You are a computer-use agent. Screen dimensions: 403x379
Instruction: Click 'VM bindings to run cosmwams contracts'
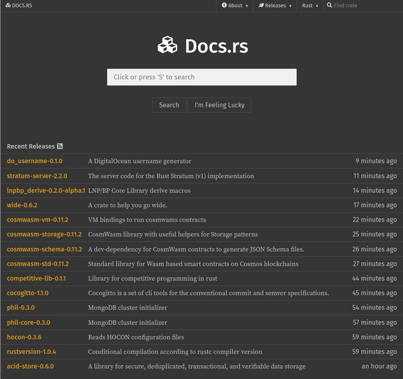click(x=147, y=220)
